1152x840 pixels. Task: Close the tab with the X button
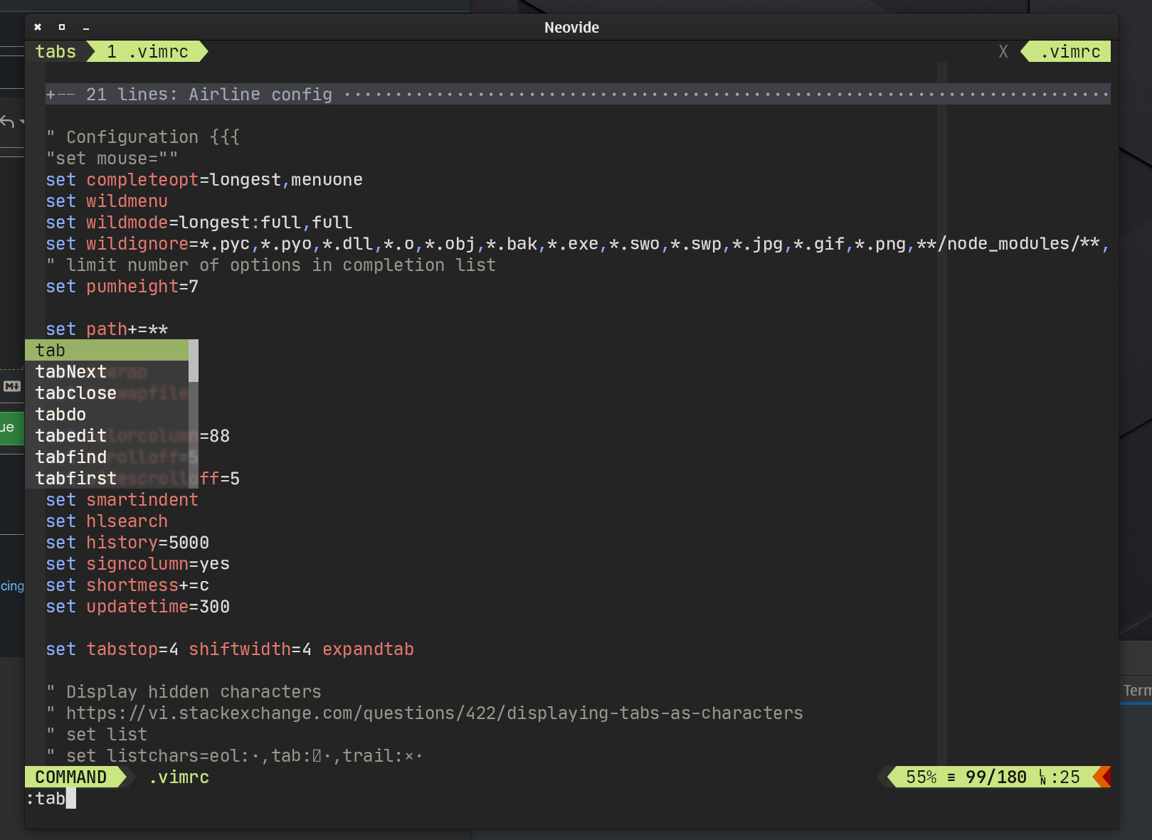click(1003, 52)
